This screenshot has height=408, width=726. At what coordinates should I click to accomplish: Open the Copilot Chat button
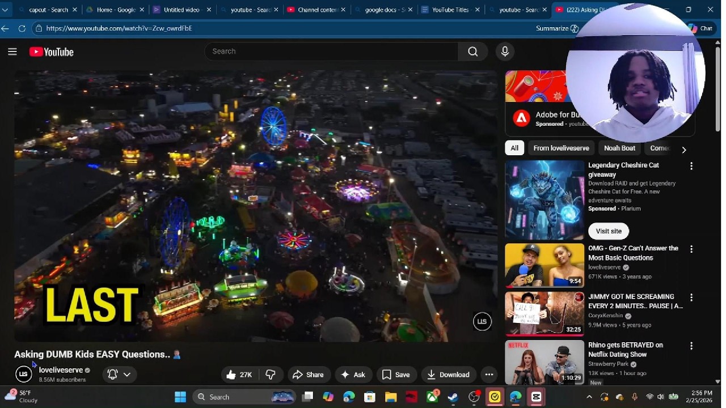click(700, 28)
